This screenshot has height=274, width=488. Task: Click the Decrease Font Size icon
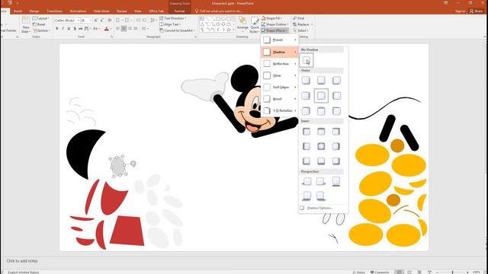pyautogui.click(x=102, y=21)
